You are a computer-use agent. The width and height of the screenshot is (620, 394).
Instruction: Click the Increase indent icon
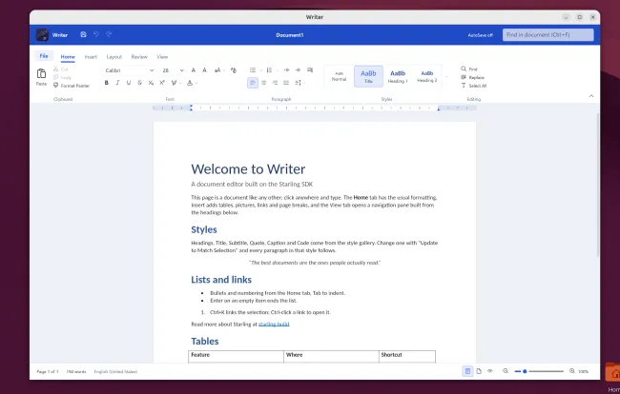tap(299, 70)
